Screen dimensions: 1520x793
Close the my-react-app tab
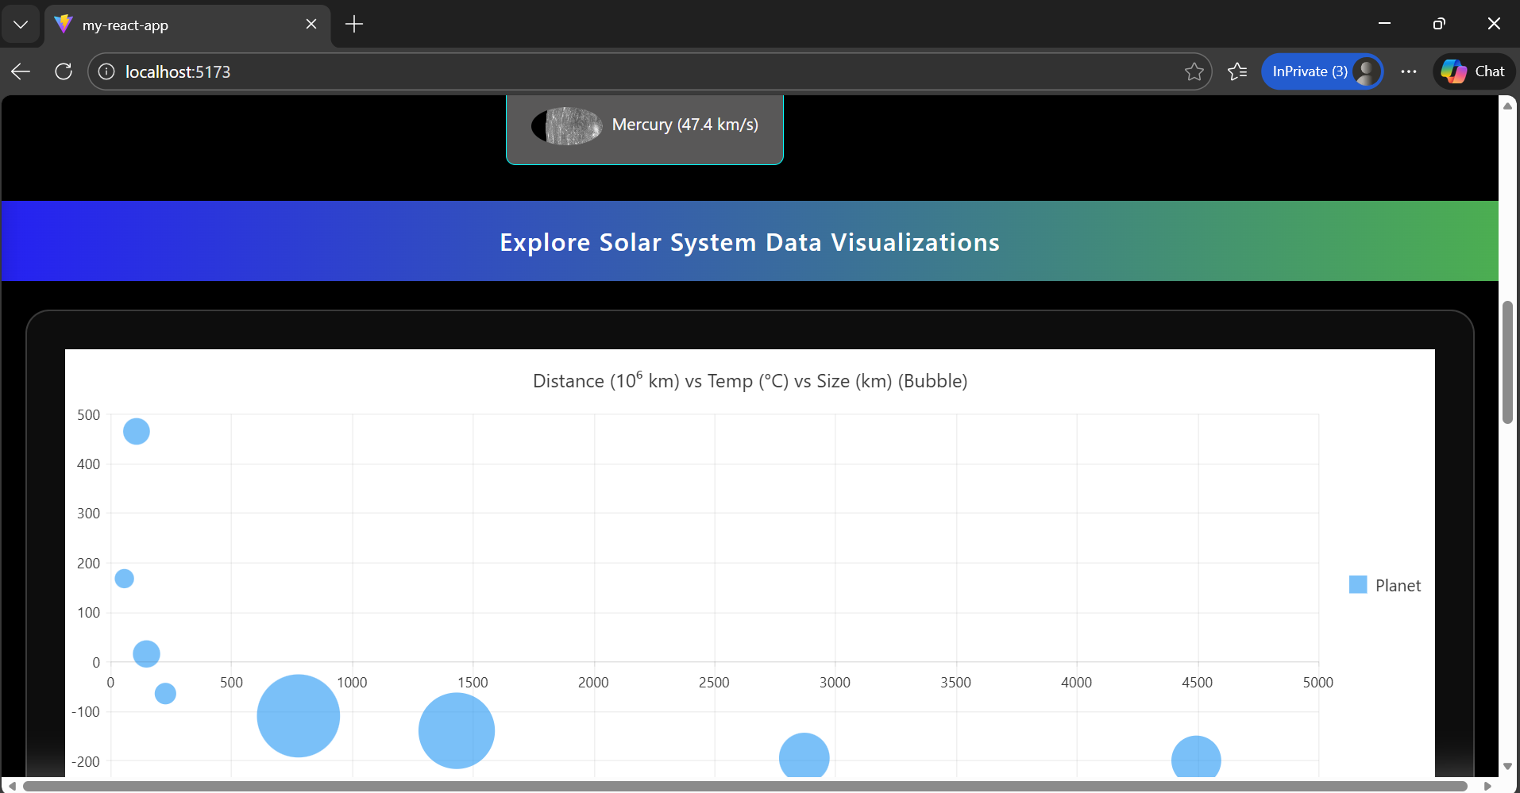click(311, 25)
